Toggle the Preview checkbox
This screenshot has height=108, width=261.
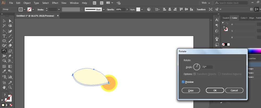[x=183, y=82]
